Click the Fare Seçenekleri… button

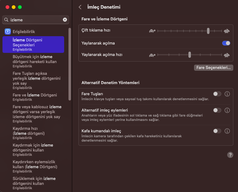pyautogui.click(x=214, y=68)
